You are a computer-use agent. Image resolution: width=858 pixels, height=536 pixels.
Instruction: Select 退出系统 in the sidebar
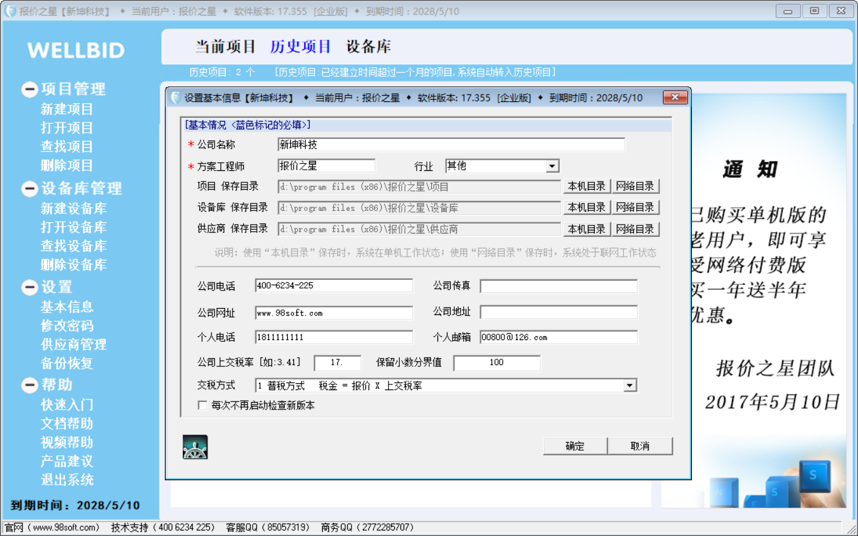point(67,480)
